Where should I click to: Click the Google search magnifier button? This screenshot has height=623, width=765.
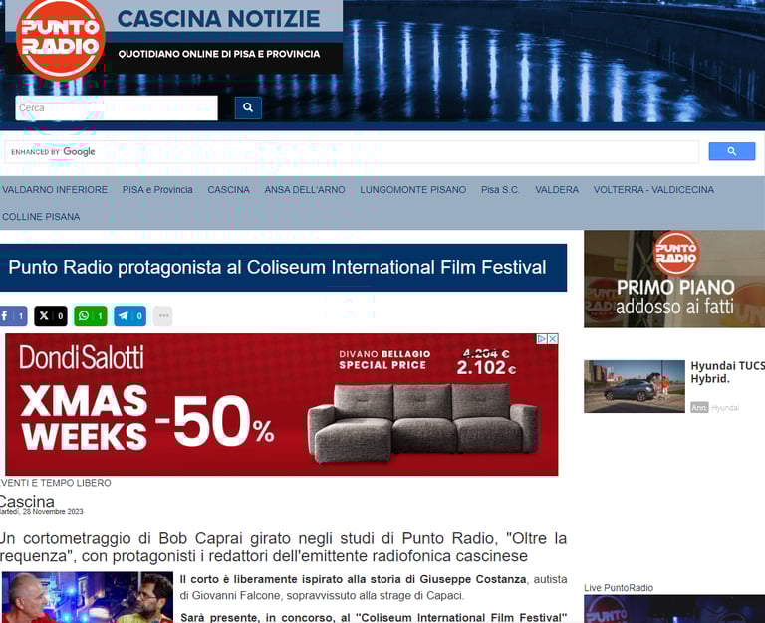731,151
